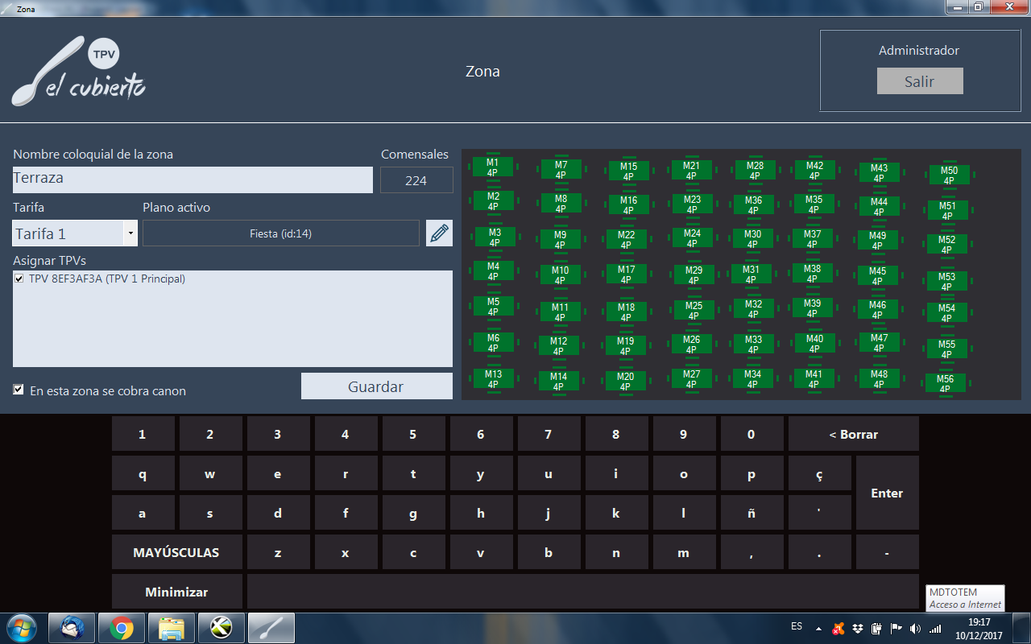Select table M29 on the floor plan
This screenshot has height=644, width=1031.
point(694,275)
